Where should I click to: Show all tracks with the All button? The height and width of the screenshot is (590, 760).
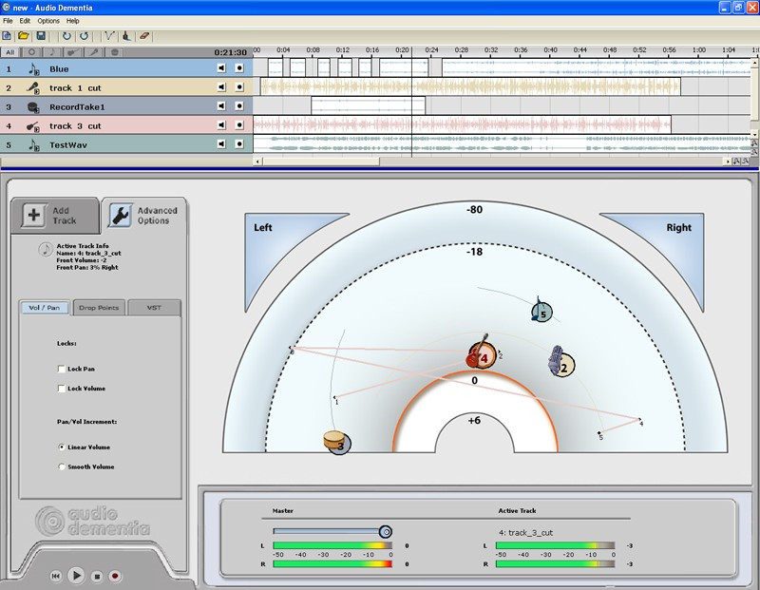point(10,52)
